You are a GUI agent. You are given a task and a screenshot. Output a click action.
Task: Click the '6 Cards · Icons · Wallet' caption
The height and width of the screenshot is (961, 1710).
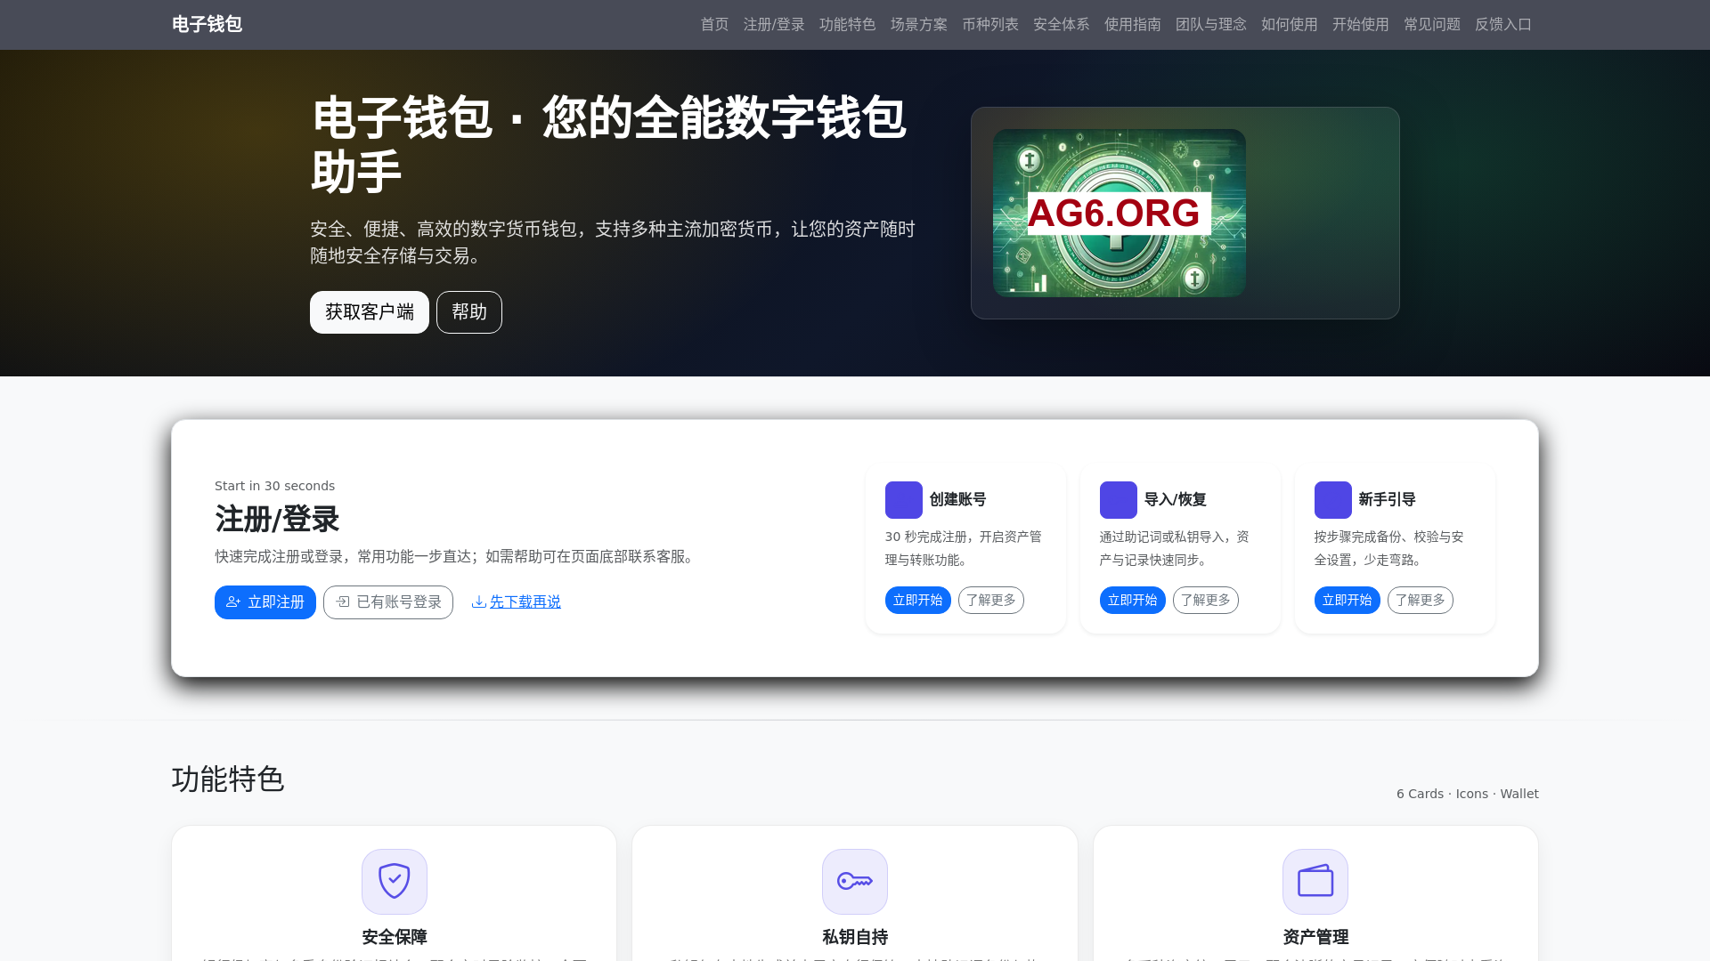tap(1468, 794)
